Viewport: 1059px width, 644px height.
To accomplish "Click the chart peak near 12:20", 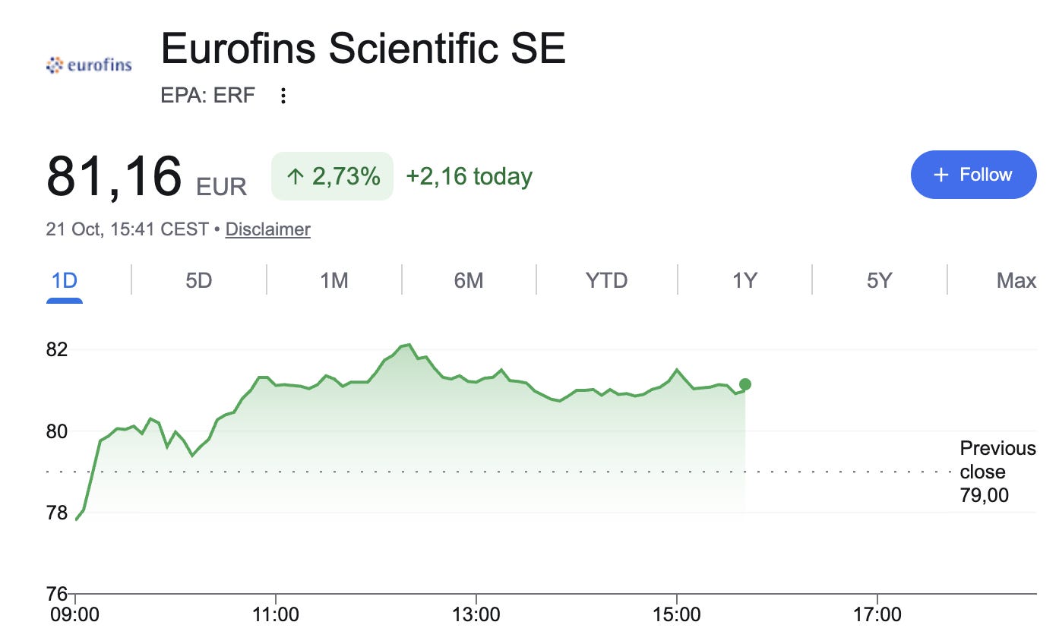I will point(409,345).
